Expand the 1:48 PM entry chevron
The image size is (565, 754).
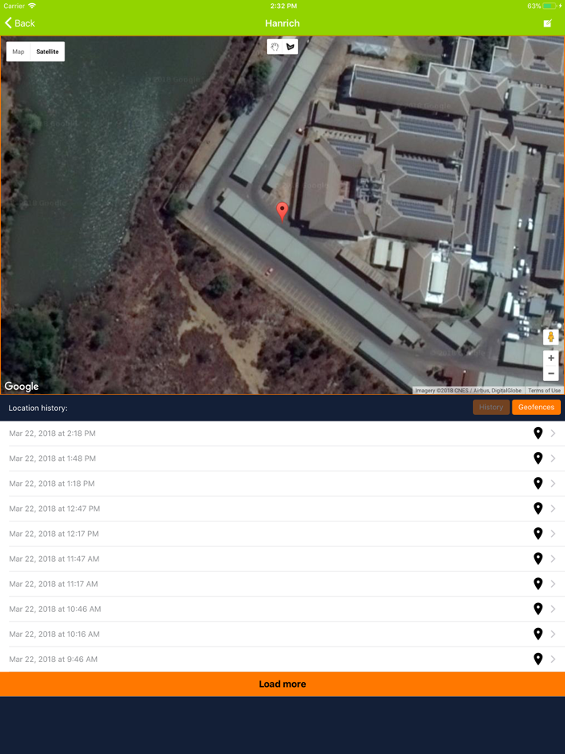(553, 459)
